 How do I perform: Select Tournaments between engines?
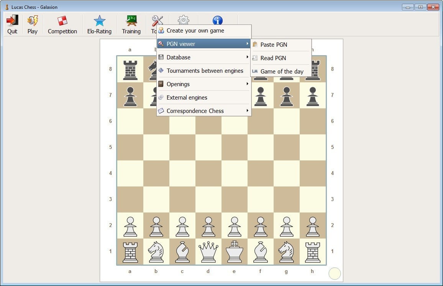(x=205, y=71)
